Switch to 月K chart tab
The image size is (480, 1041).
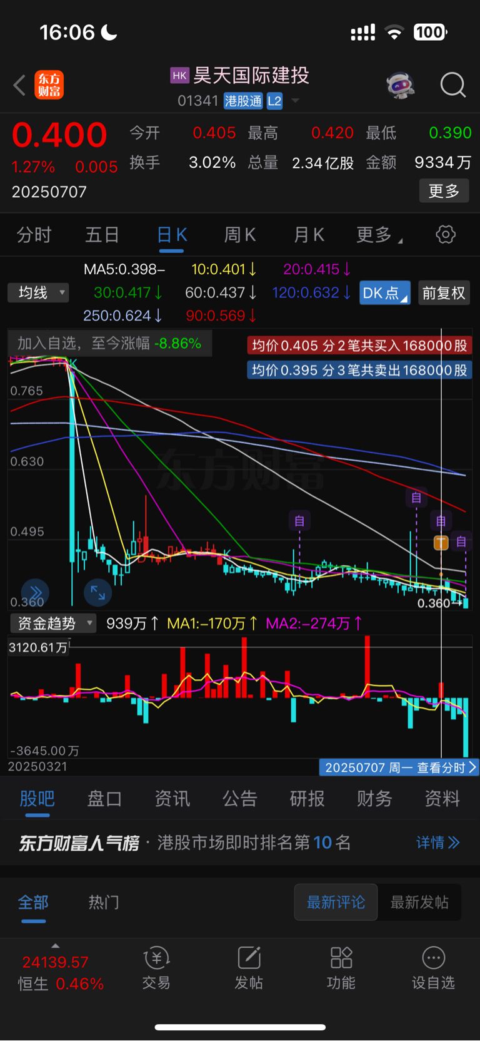point(309,235)
